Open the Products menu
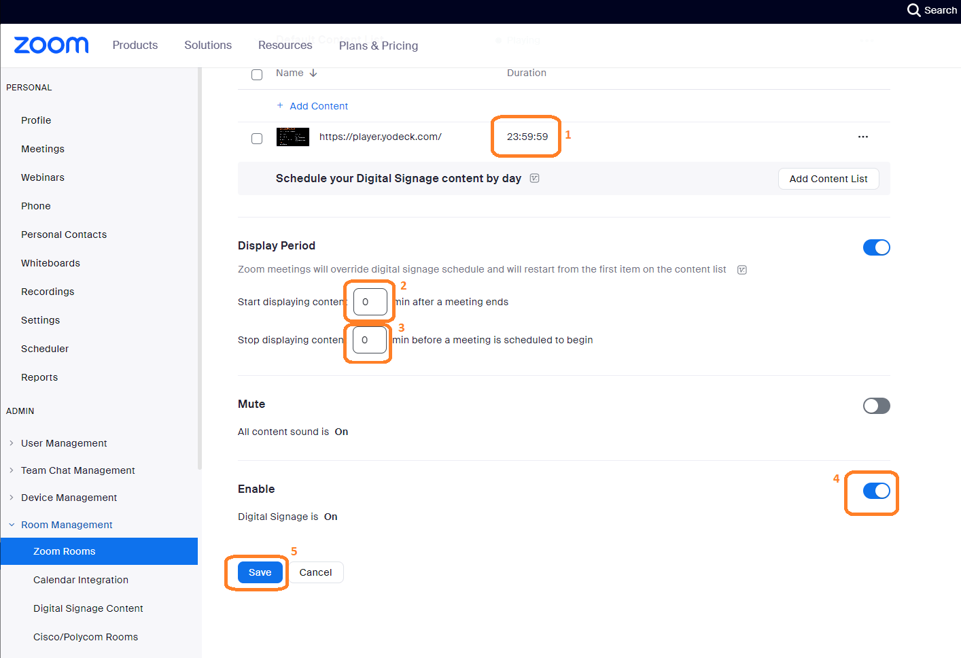 tap(135, 45)
